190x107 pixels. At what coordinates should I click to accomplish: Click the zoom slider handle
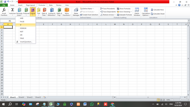pyautogui.click(x=180, y=100)
